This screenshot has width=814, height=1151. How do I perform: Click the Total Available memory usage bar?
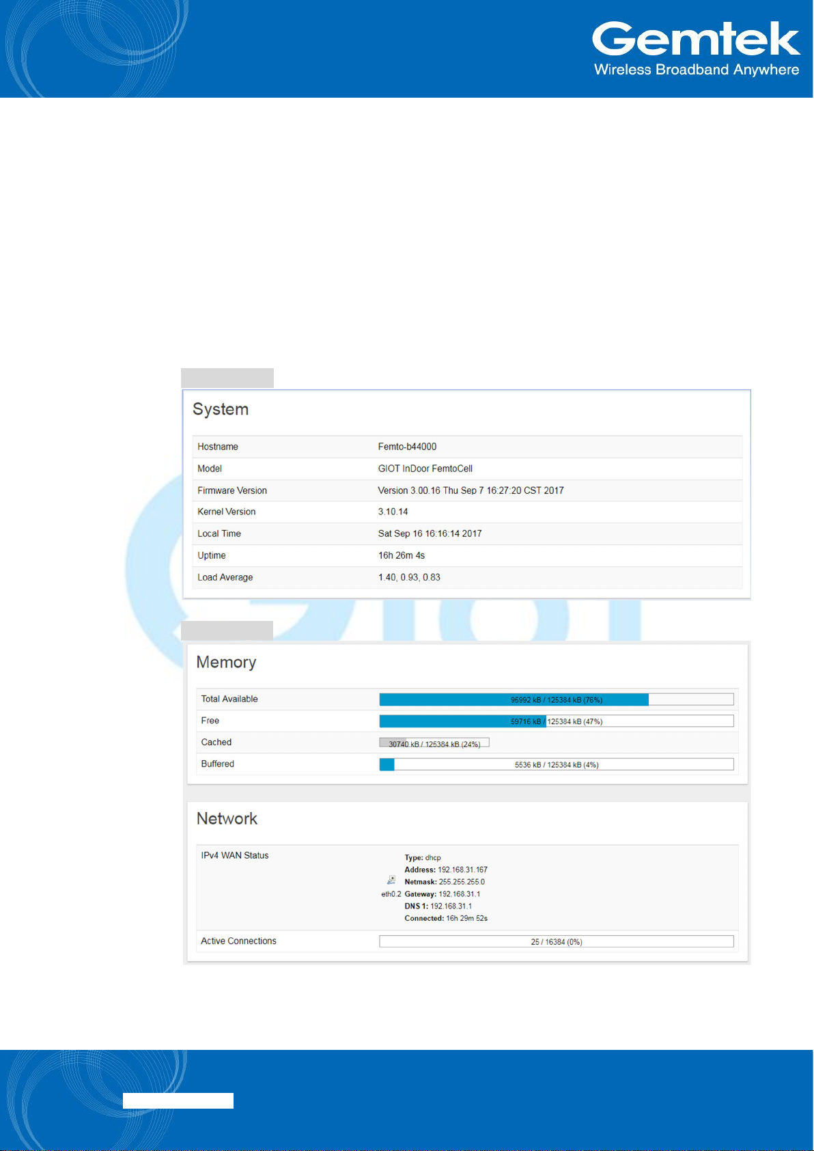click(557, 699)
